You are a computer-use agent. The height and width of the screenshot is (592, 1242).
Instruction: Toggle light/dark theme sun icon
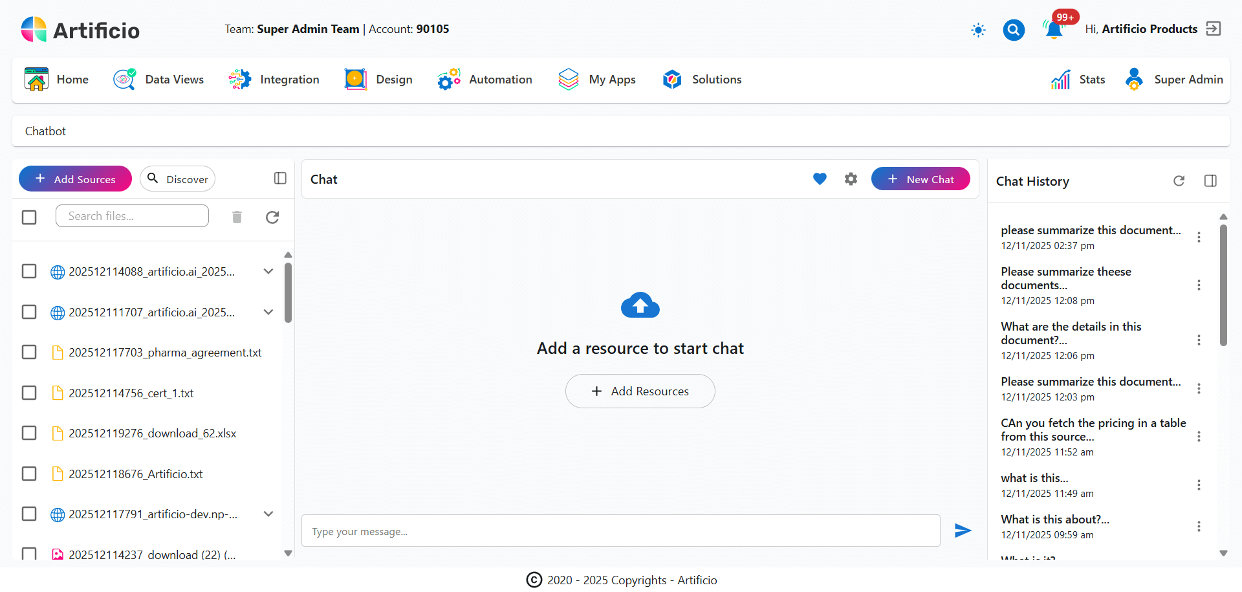[978, 30]
